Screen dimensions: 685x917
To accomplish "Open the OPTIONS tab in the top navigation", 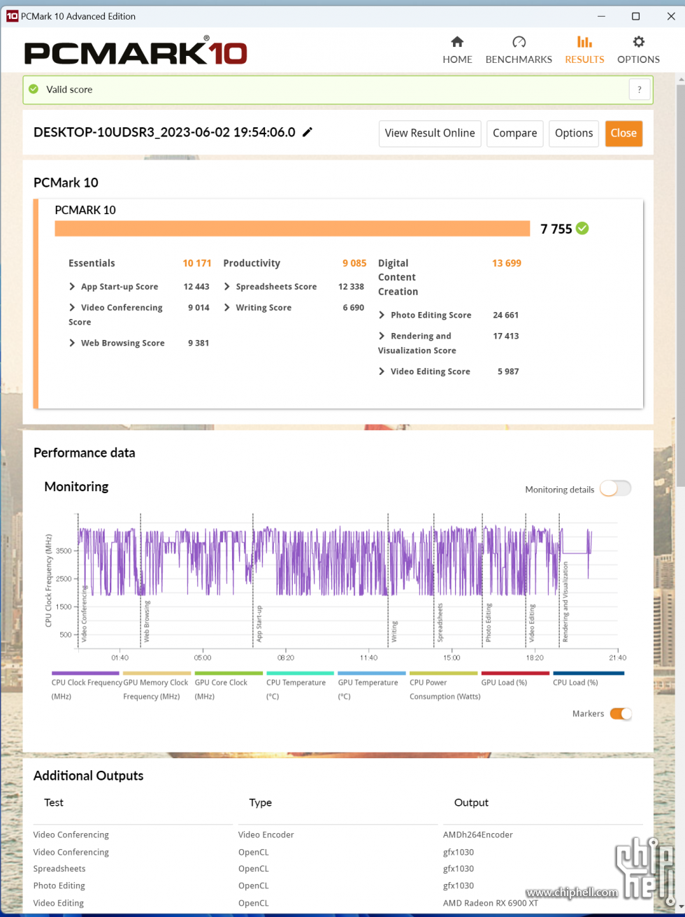I will [x=638, y=50].
